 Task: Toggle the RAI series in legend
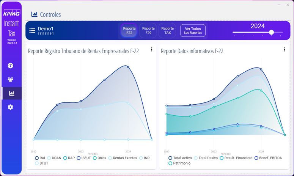pyautogui.click(x=40, y=158)
